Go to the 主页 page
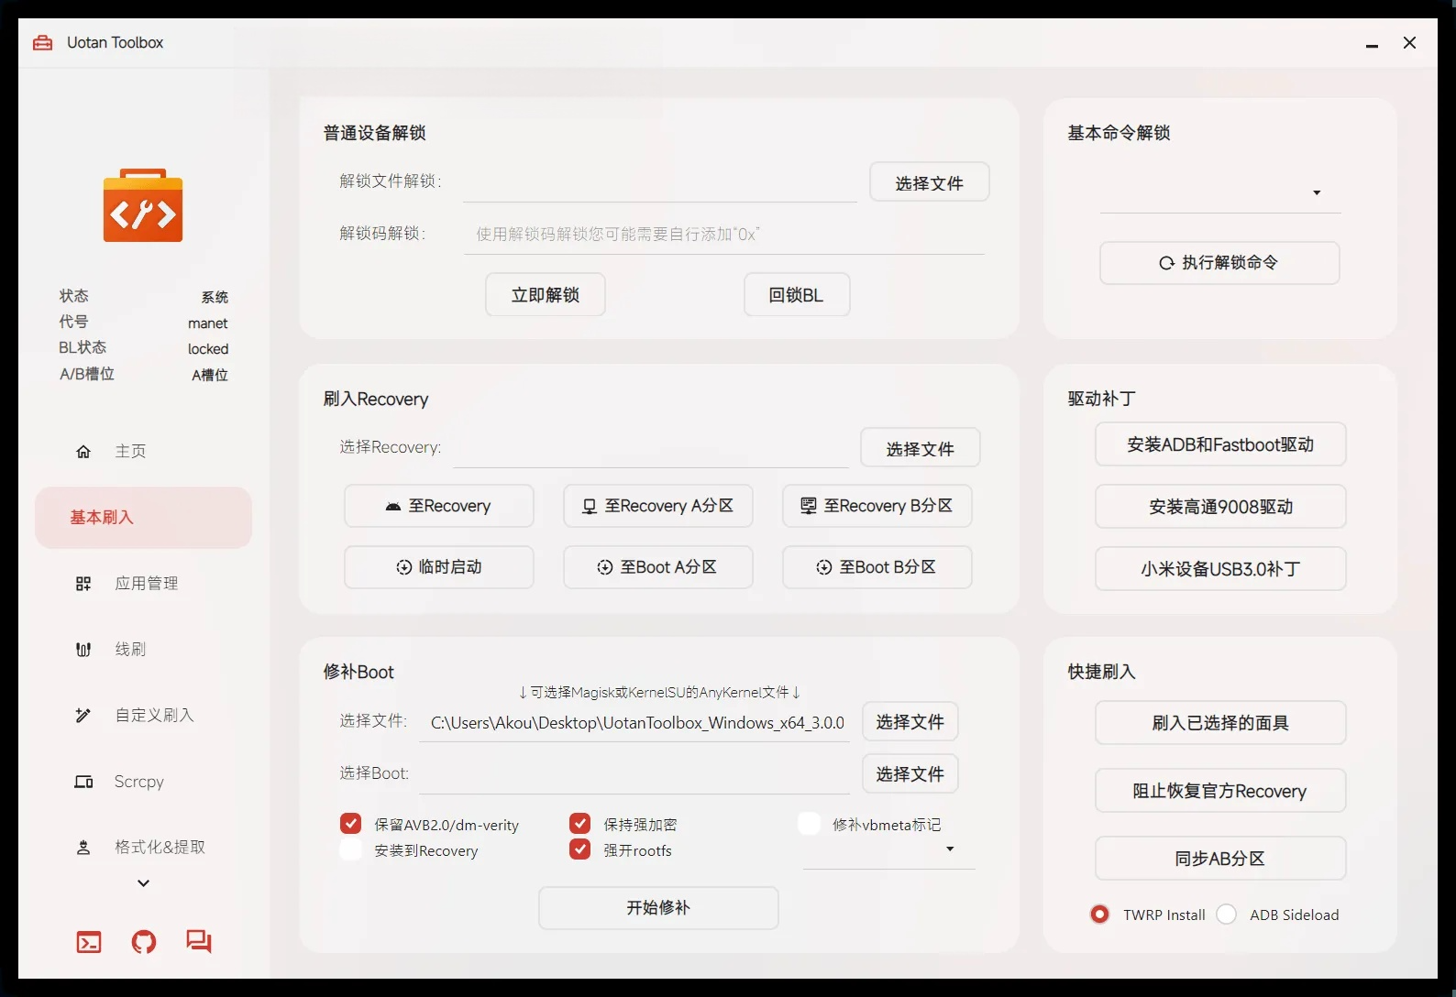The height and width of the screenshot is (997, 1456). [x=143, y=451]
